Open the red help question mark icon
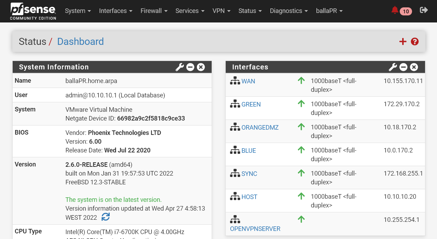Screen dimensions: 437x239 pyautogui.click(x=415, y=42)
